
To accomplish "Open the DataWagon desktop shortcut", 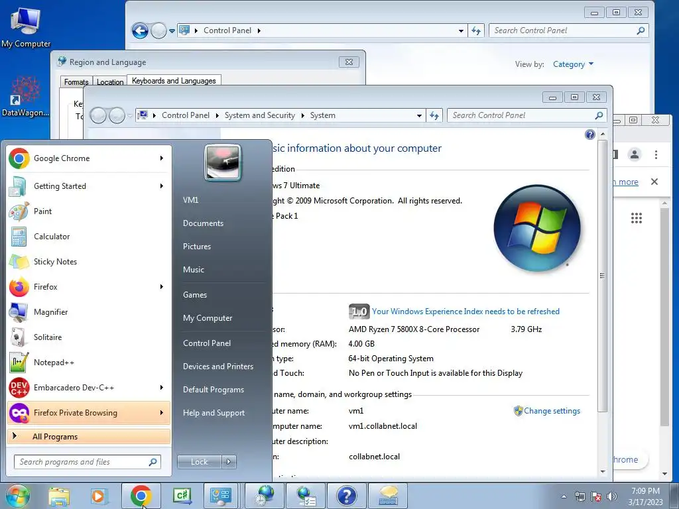I will [26, 97].
